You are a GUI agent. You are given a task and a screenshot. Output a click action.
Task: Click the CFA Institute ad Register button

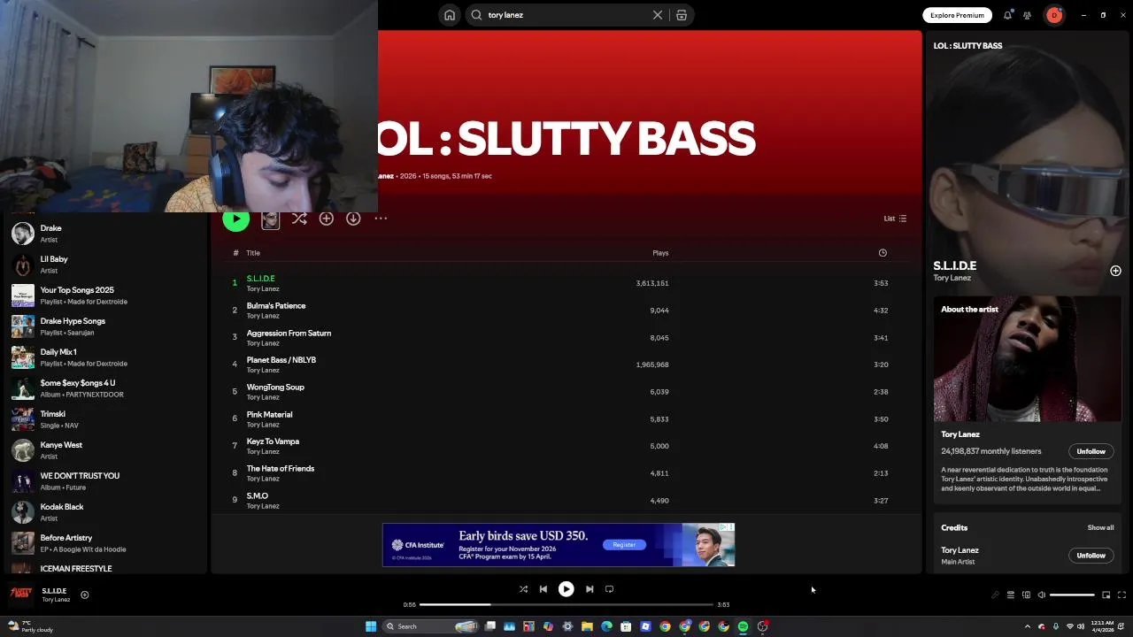[x=624, y=545]
